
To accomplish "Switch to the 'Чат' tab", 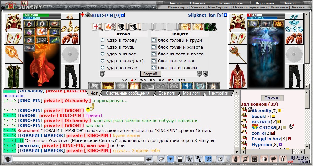I will pos(94,93).
